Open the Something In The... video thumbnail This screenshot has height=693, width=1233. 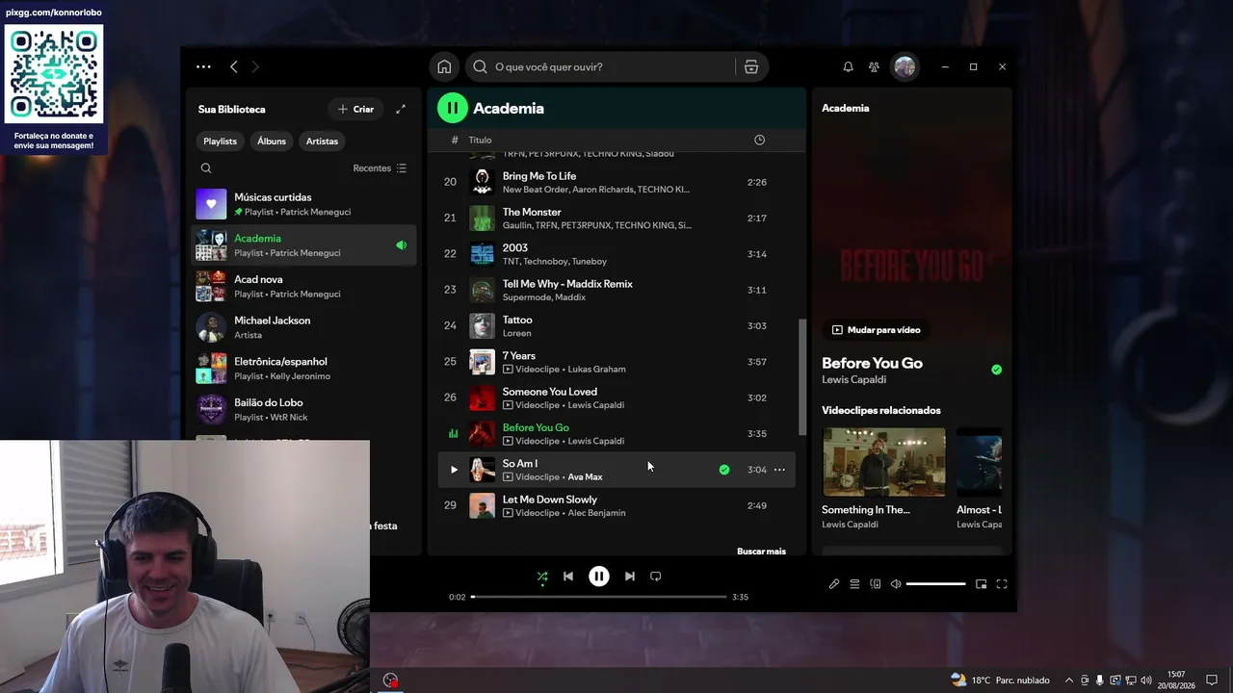883,462
